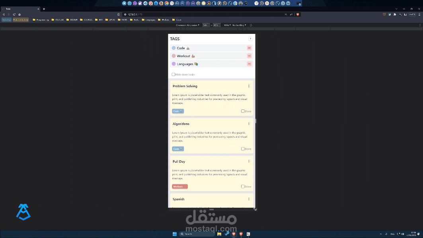Click the Algorithms task title
The image size is (423, 238).
181,124
